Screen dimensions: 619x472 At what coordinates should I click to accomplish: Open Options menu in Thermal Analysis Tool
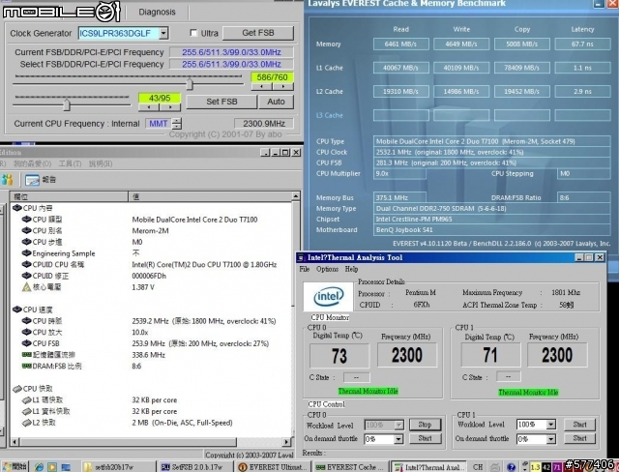click(x=327, y=269)
